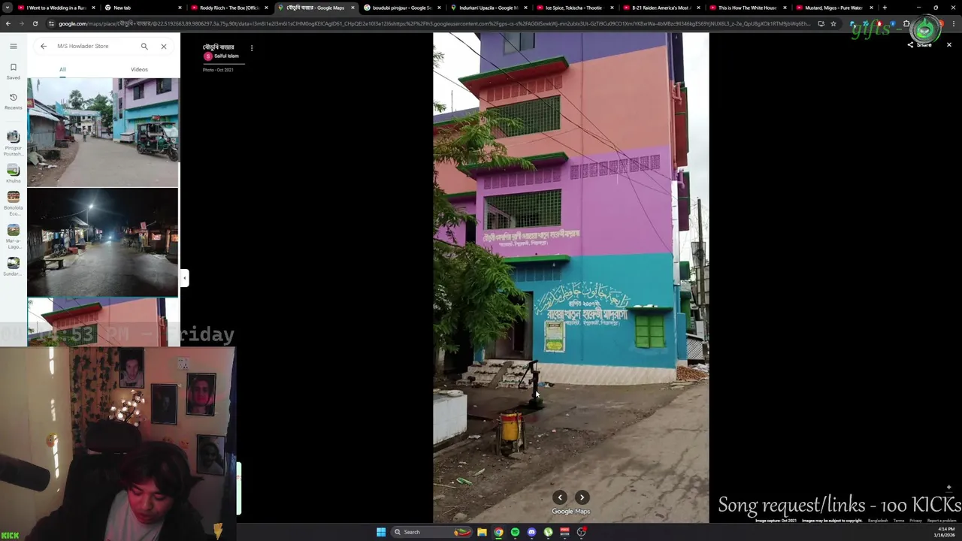Switch to the All photos tab
Screen dimensions: 962x541
point(63,69)
